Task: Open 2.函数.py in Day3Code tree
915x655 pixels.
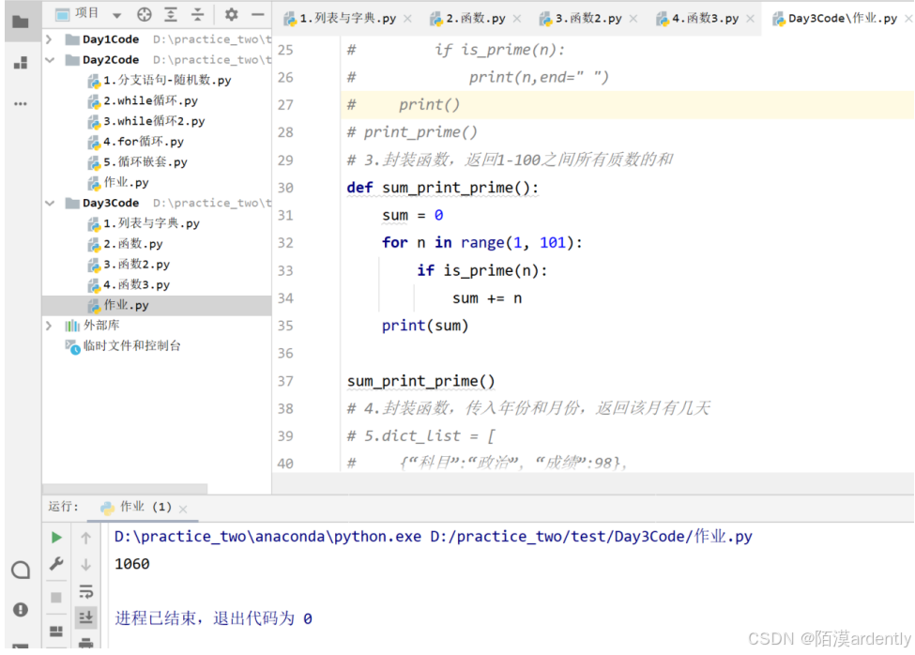Action: [x=126, y=244]
